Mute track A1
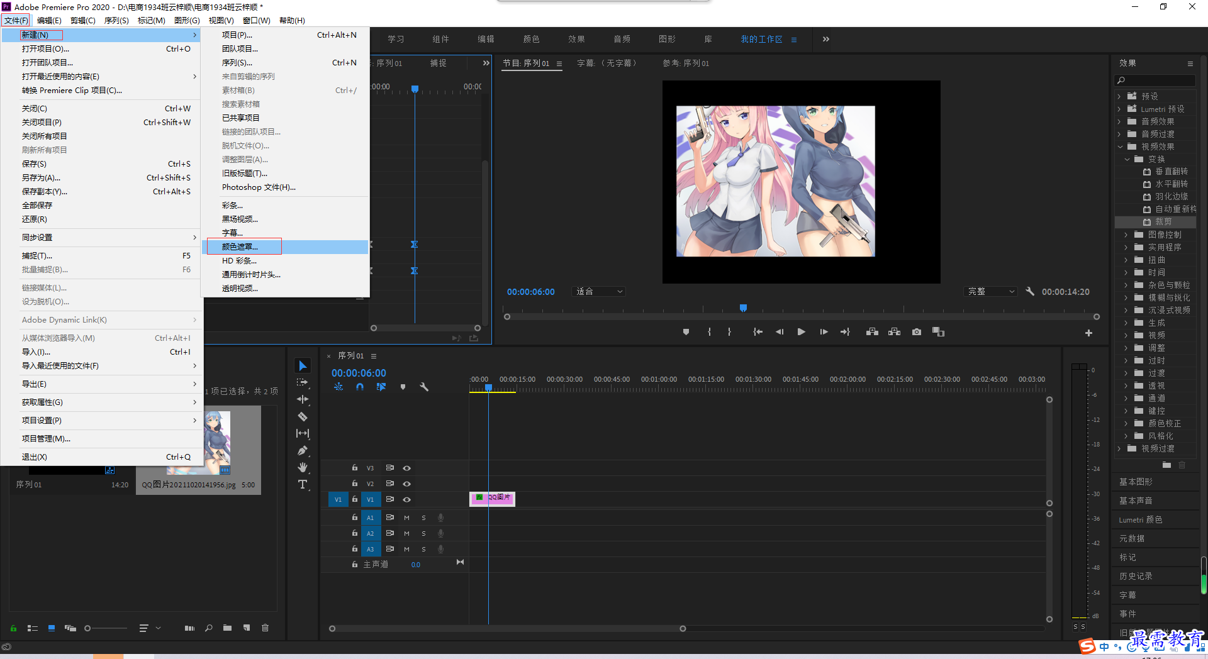This screenshot has width=1208, height=659. [406, 518]
